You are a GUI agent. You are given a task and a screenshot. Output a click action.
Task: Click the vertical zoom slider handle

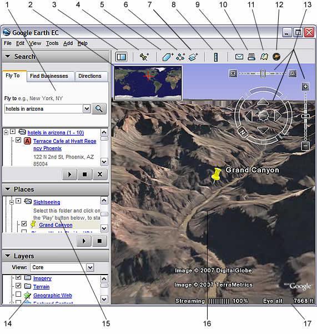305,116
